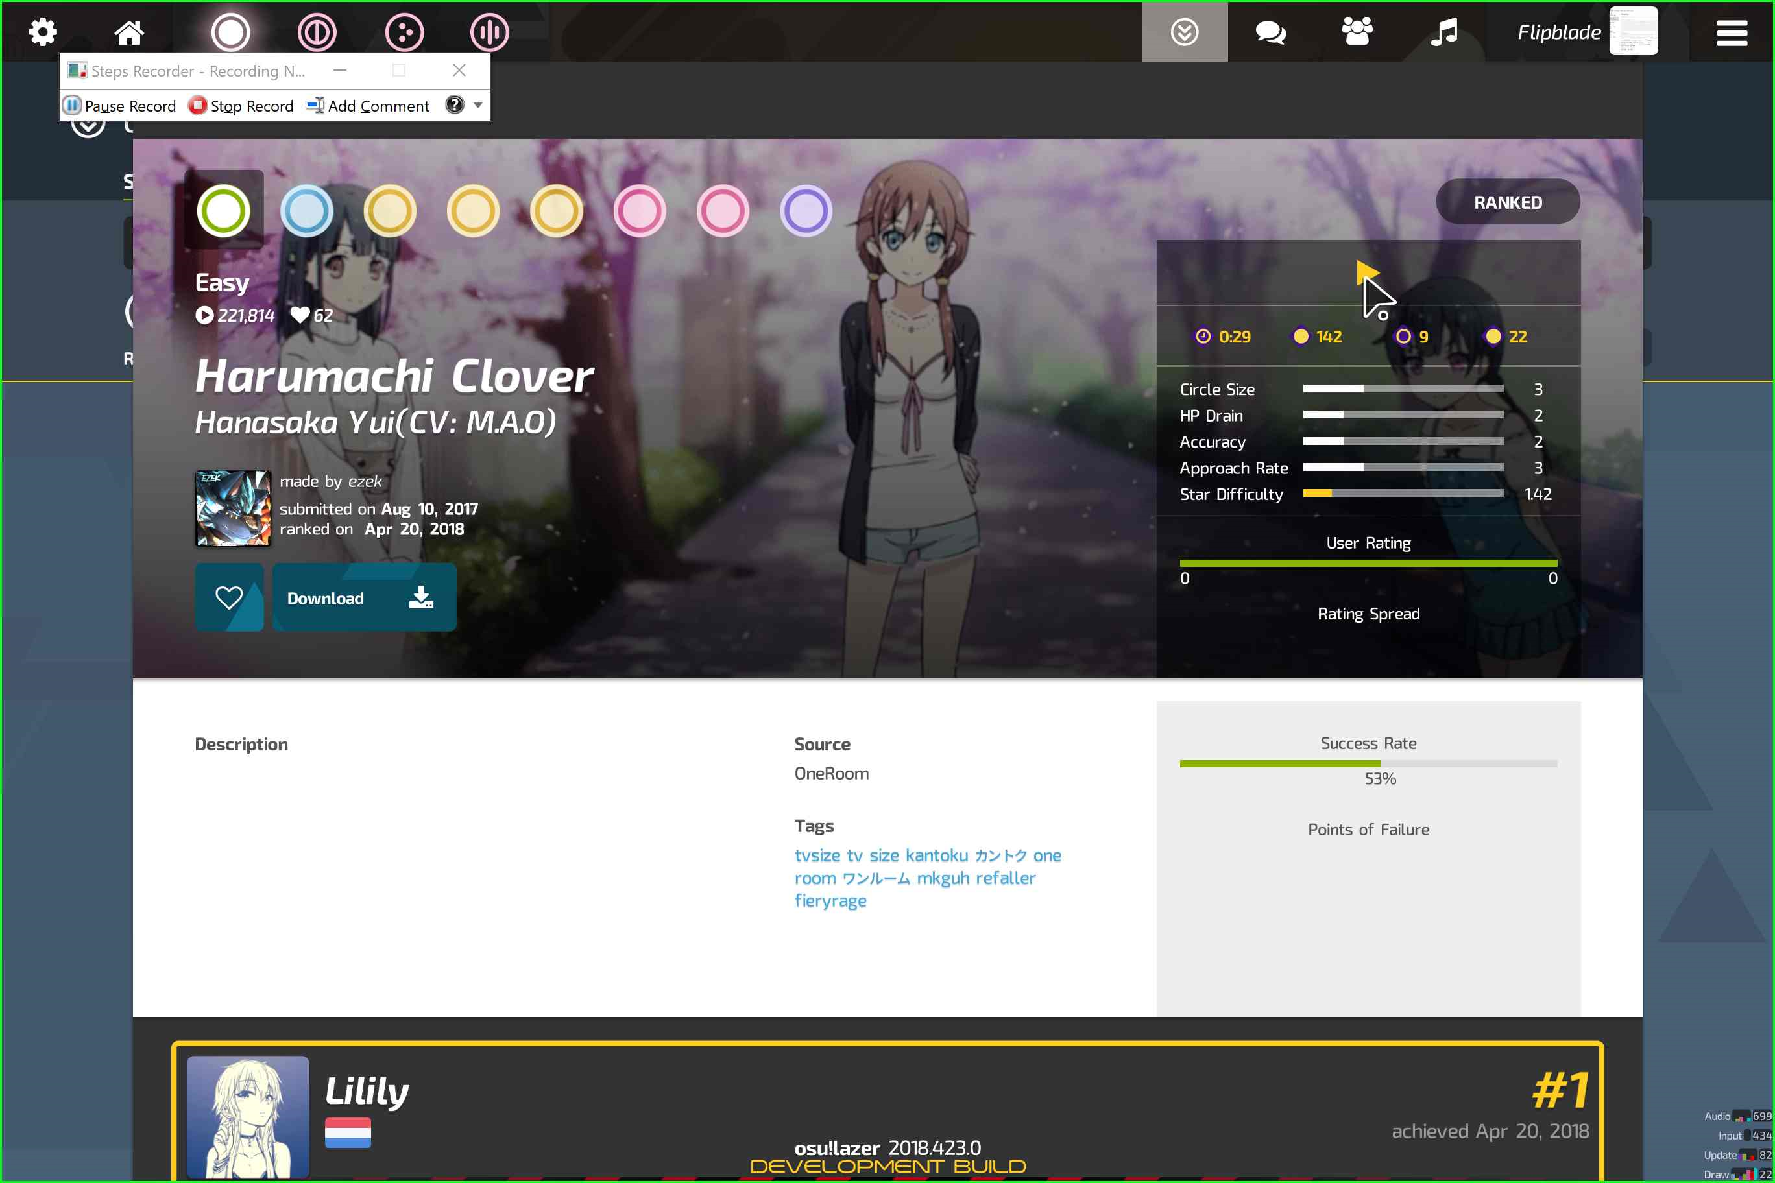Select the osu!mania ruleset icon
The width and height of the screenshot is (1775, 1183).
coord(490,32)
